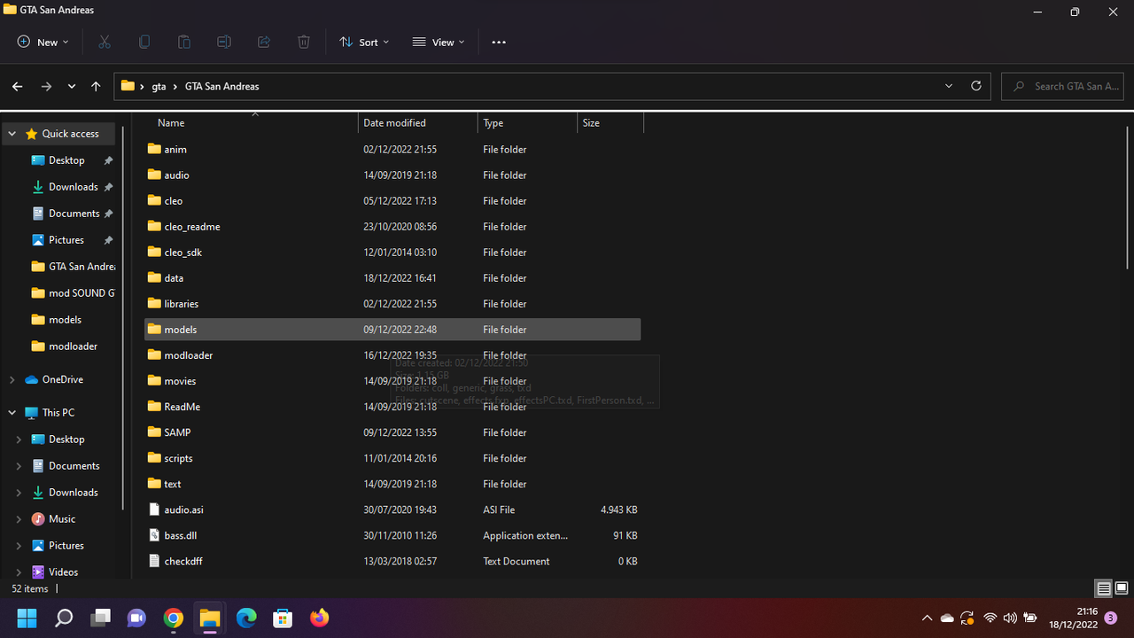Select the cleo_sdk folder
This screenshot has width=1134, height=638.
392,252
